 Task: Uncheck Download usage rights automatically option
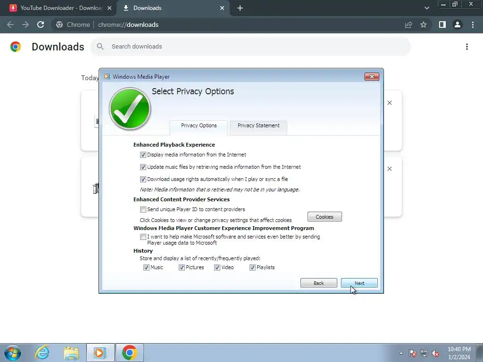coord(143,179)
